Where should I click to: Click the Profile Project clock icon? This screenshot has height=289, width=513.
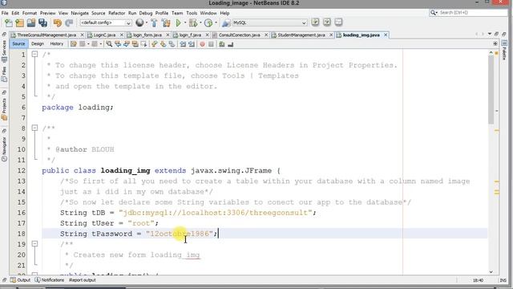[208, 22]
